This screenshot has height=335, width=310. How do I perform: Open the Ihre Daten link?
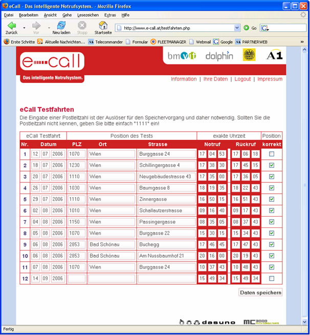[215, 79]
